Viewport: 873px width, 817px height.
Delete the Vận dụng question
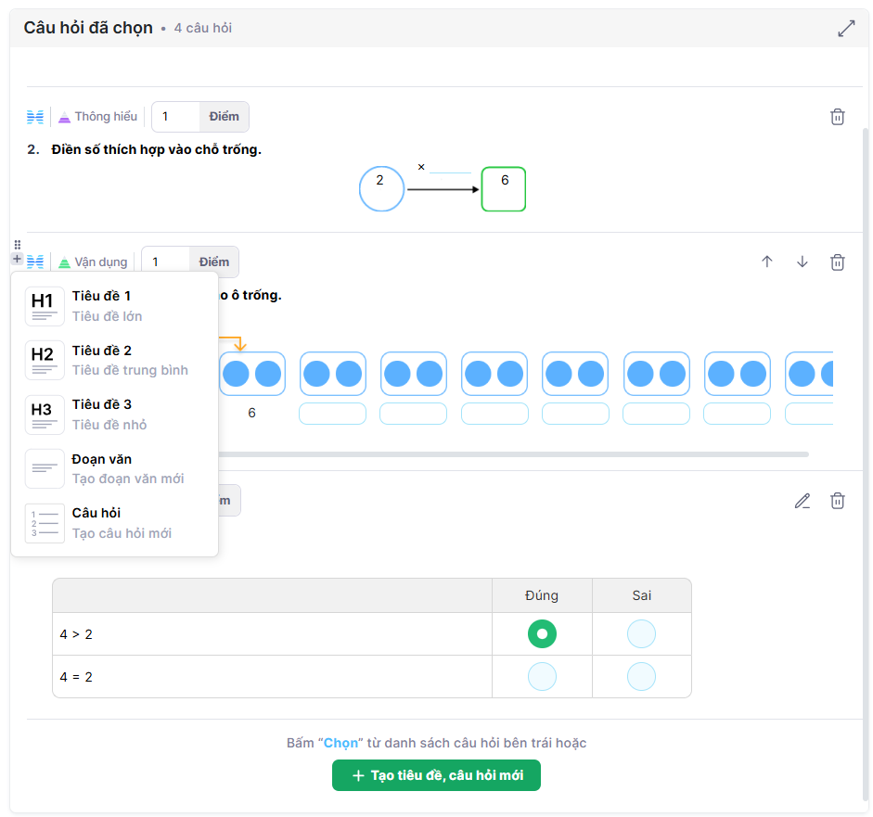coord(837,262)
